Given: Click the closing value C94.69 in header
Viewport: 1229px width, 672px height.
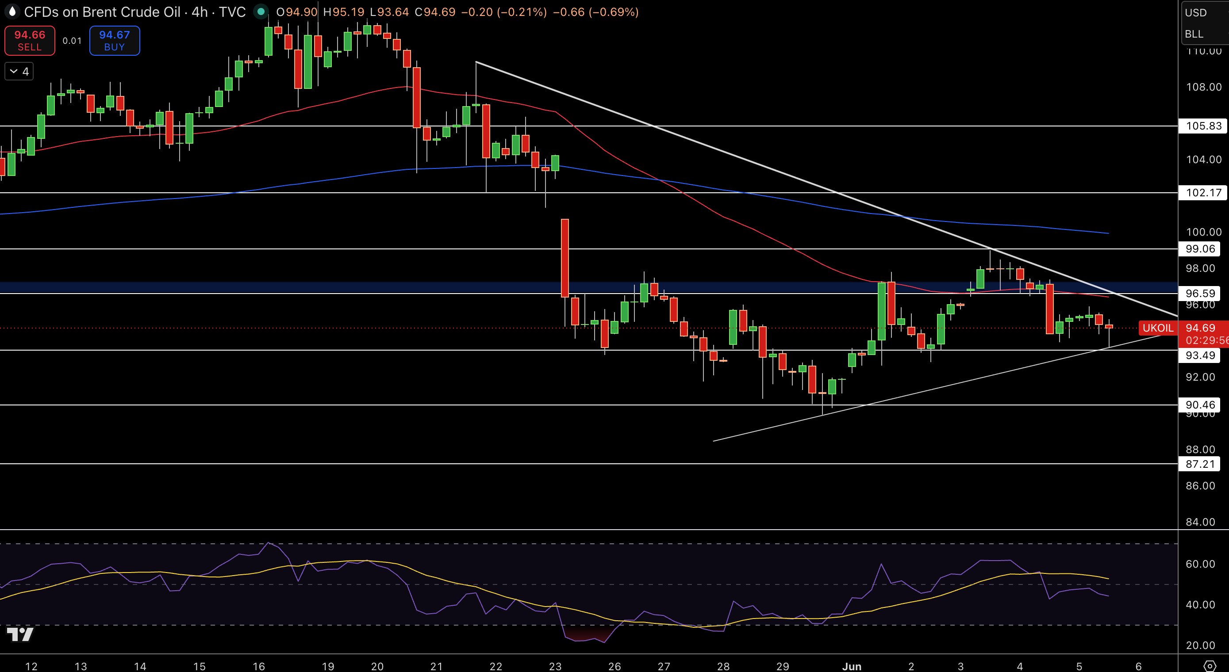Looking at the screenshot, I should tap(434, 12).
